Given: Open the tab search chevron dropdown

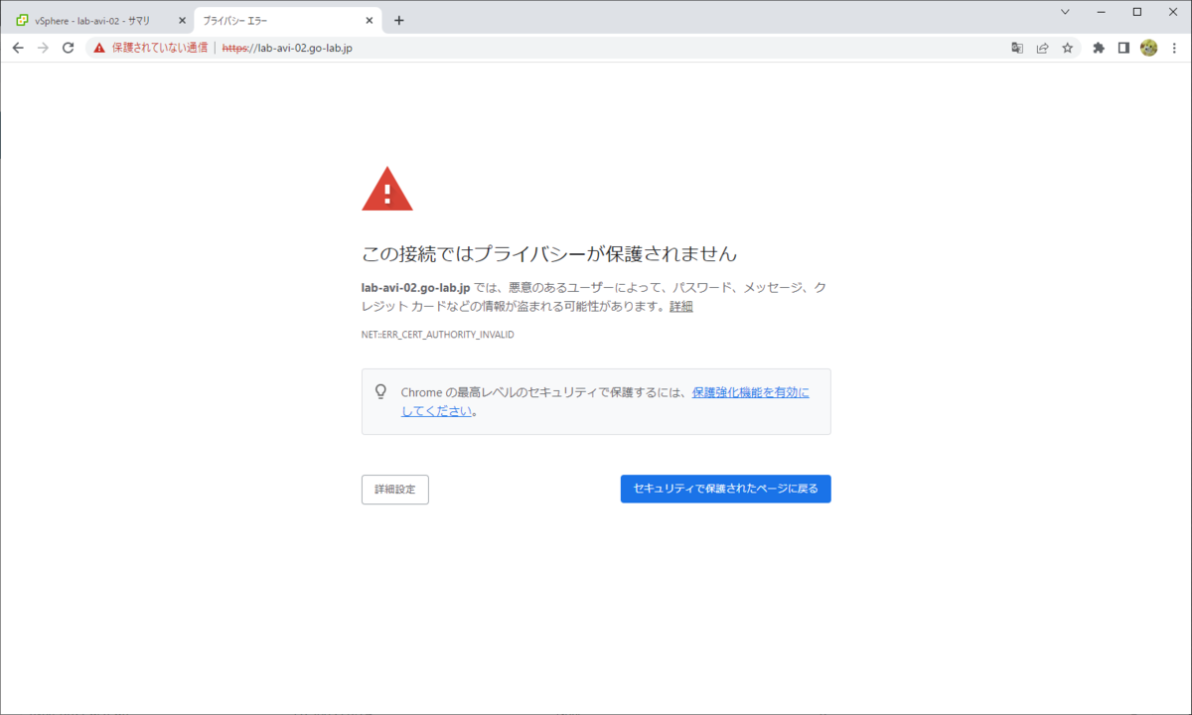Looking at the screenshot, I should pyautogui.click(x=1065, y=12).
